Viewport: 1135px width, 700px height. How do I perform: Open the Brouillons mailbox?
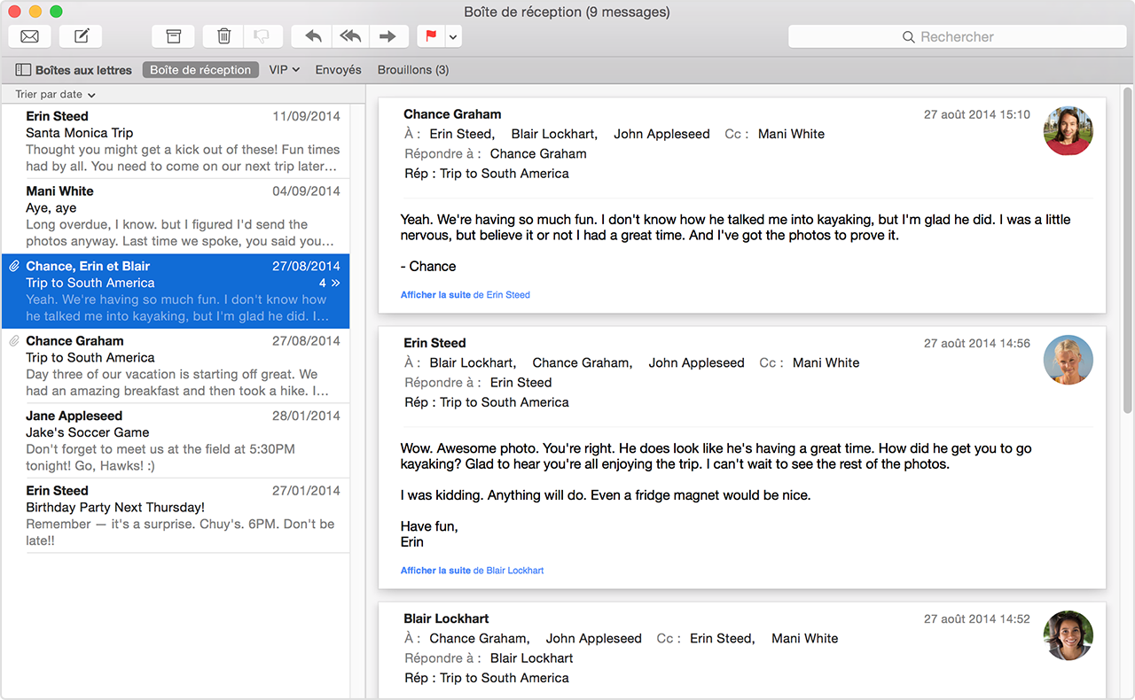(x=413, y=69)
